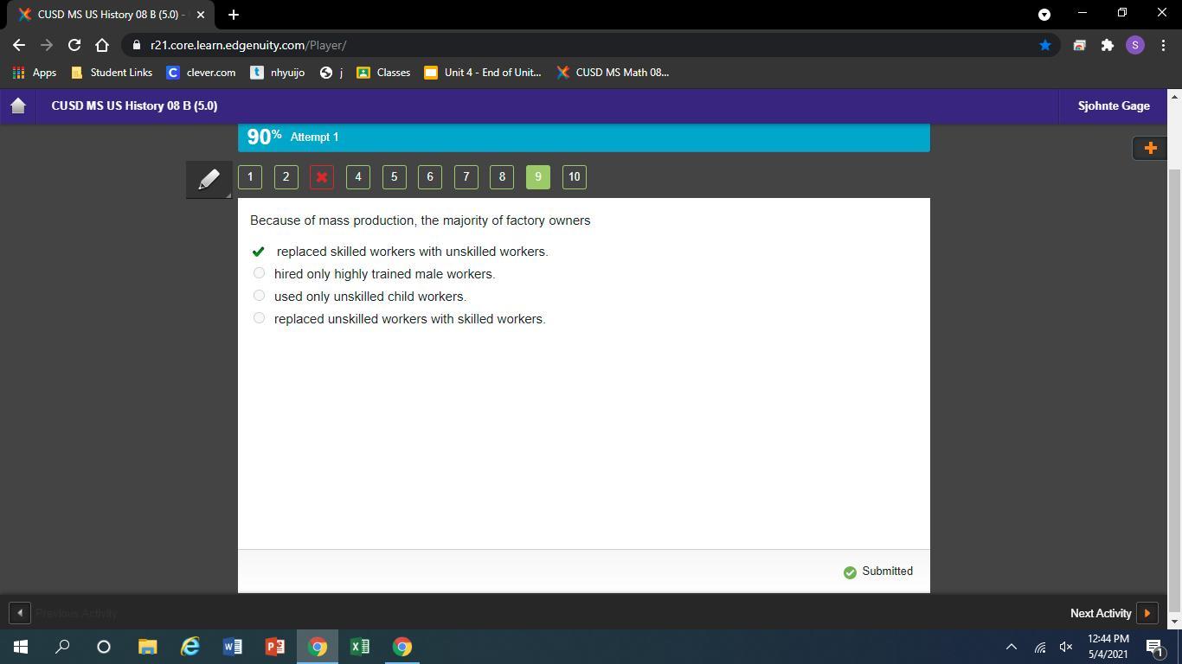
Task: Open the Classes bookmark
Action: (x=383, y=73)
